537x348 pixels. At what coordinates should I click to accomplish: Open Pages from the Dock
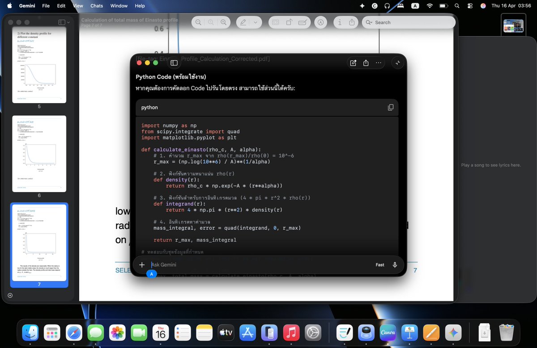(x=431, y=333)
